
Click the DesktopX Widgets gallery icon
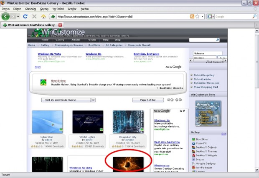tap(193, 155)
